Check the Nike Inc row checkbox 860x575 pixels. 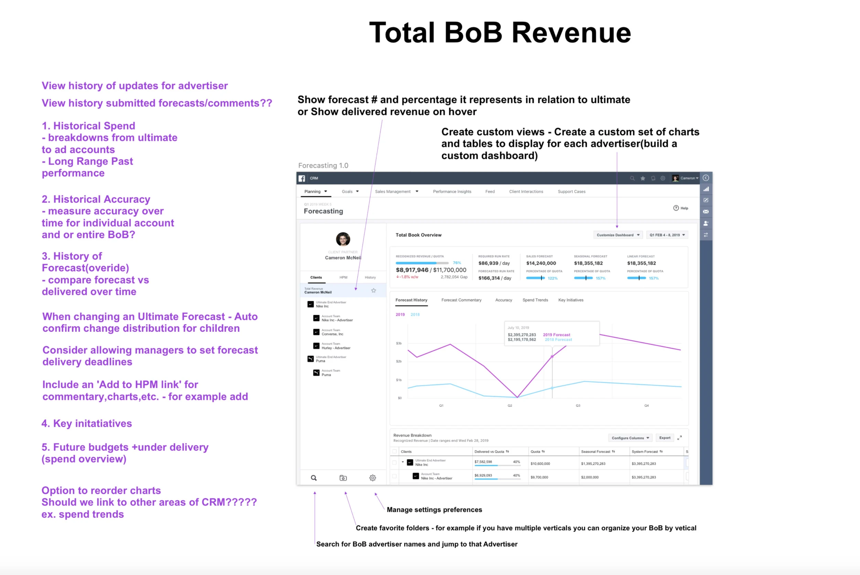coord(395,463)
